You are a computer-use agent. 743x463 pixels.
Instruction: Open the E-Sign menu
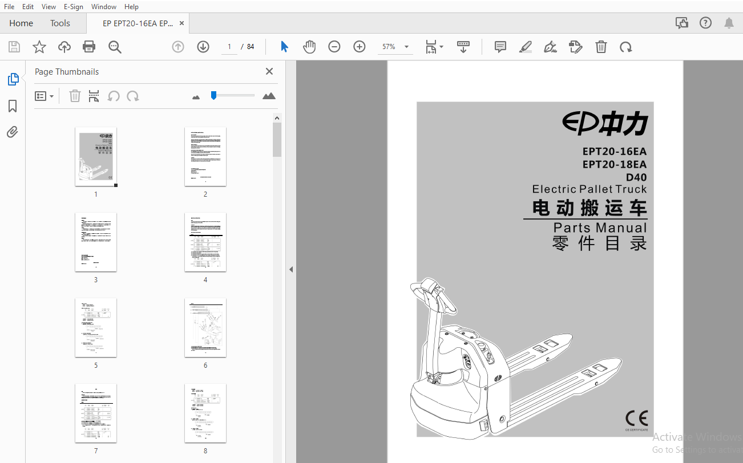[73, 7]
